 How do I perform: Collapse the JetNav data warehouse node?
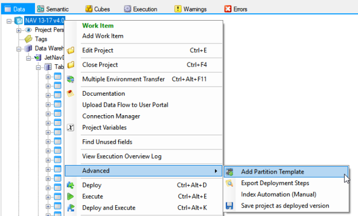coord(28,58)
